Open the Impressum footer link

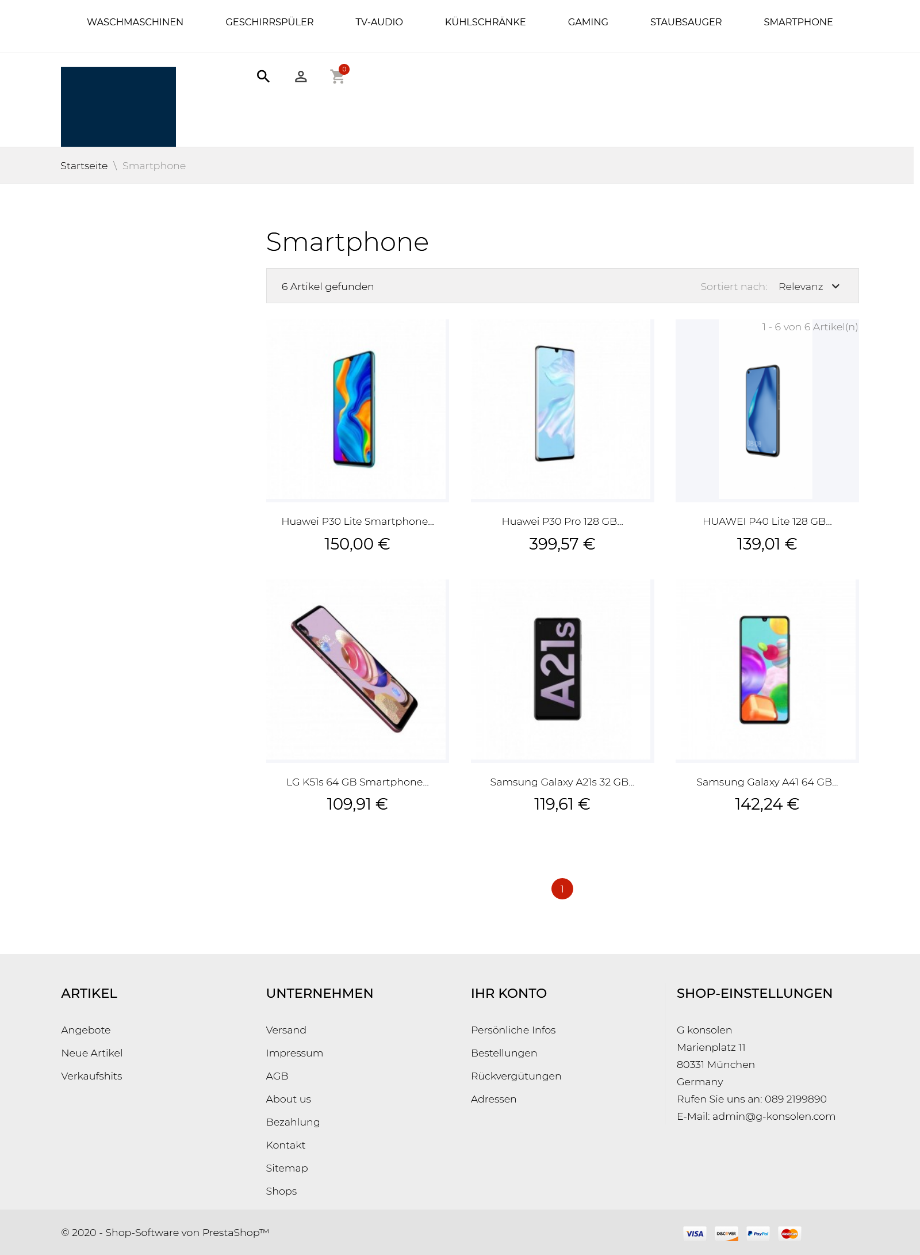pyautogui.click(x=294, y=1053)
